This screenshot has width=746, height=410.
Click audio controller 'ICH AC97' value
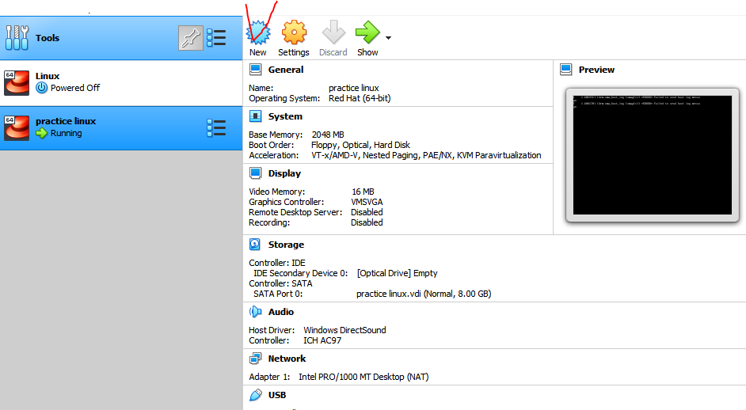[322, 340]
